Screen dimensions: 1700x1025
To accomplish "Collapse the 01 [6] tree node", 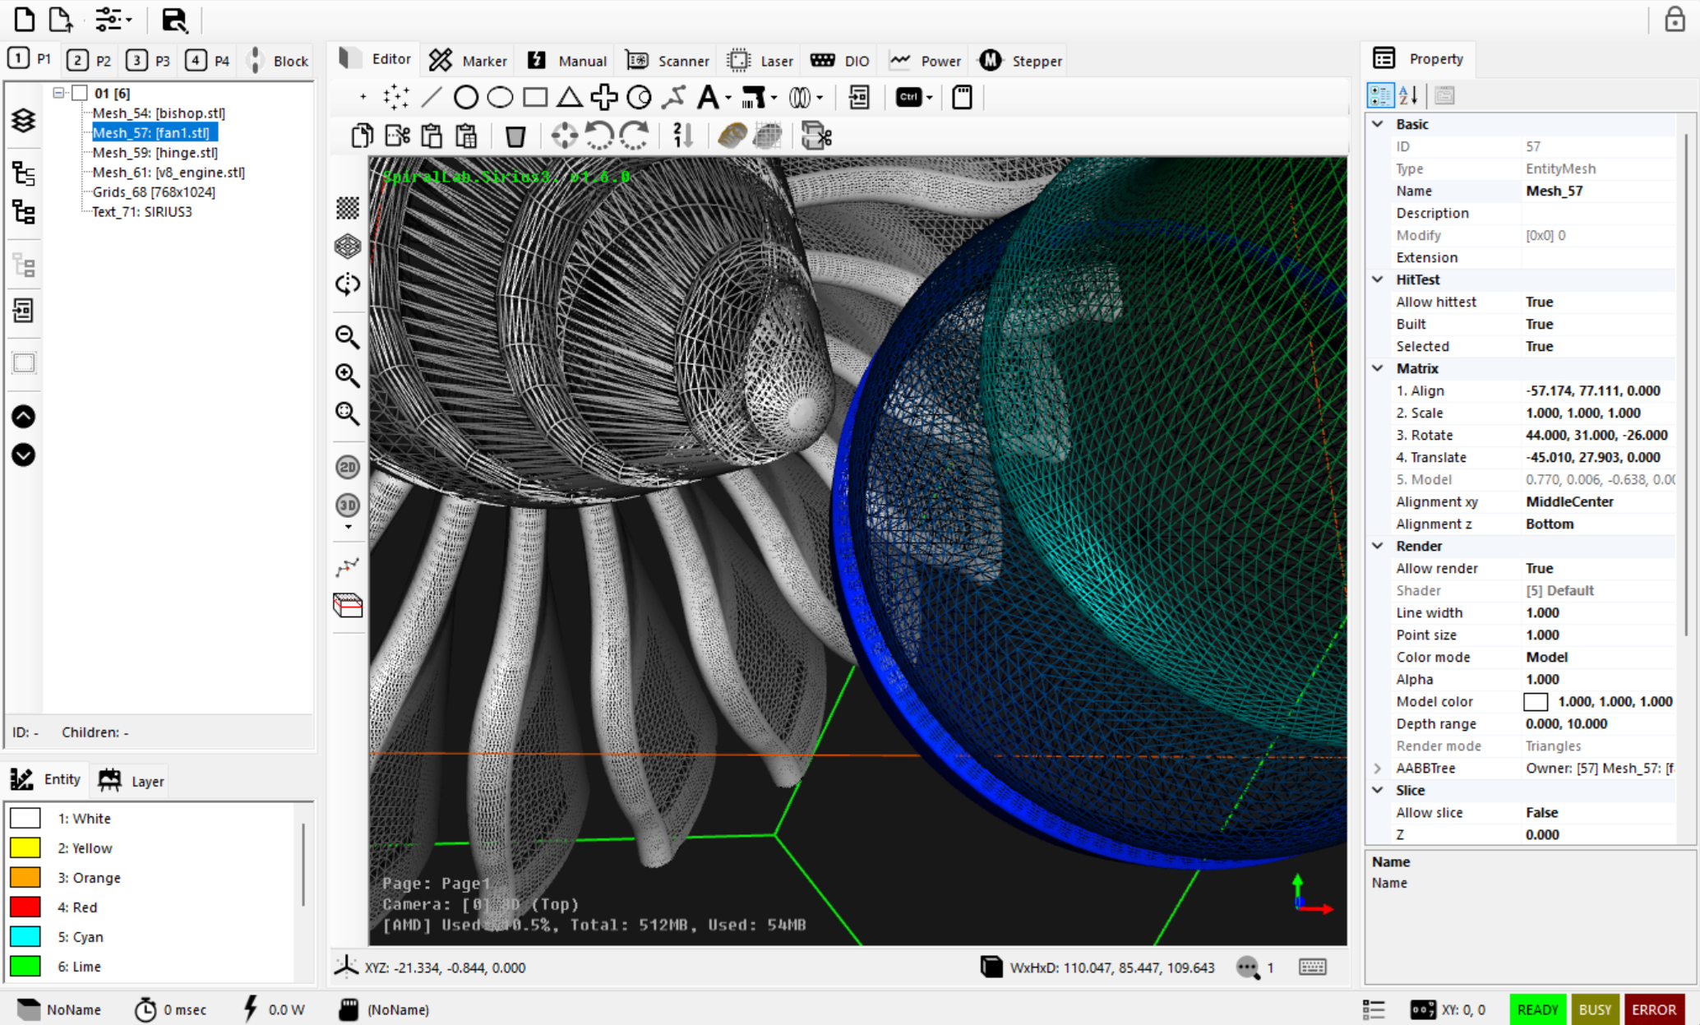I will [x=59, y=93].
